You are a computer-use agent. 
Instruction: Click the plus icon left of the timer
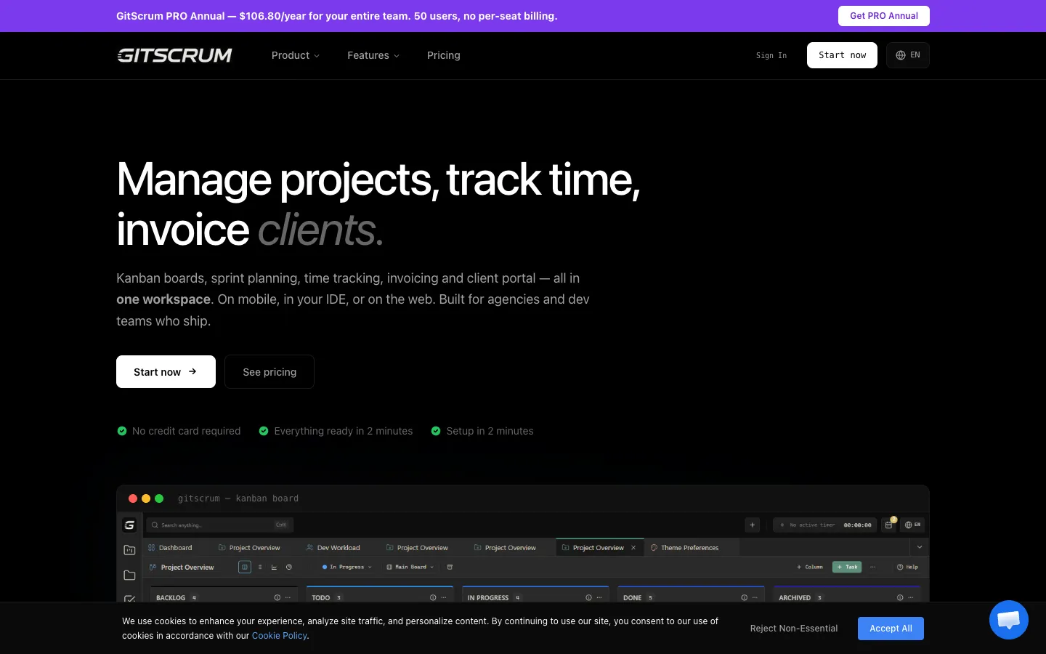[753, 525]
